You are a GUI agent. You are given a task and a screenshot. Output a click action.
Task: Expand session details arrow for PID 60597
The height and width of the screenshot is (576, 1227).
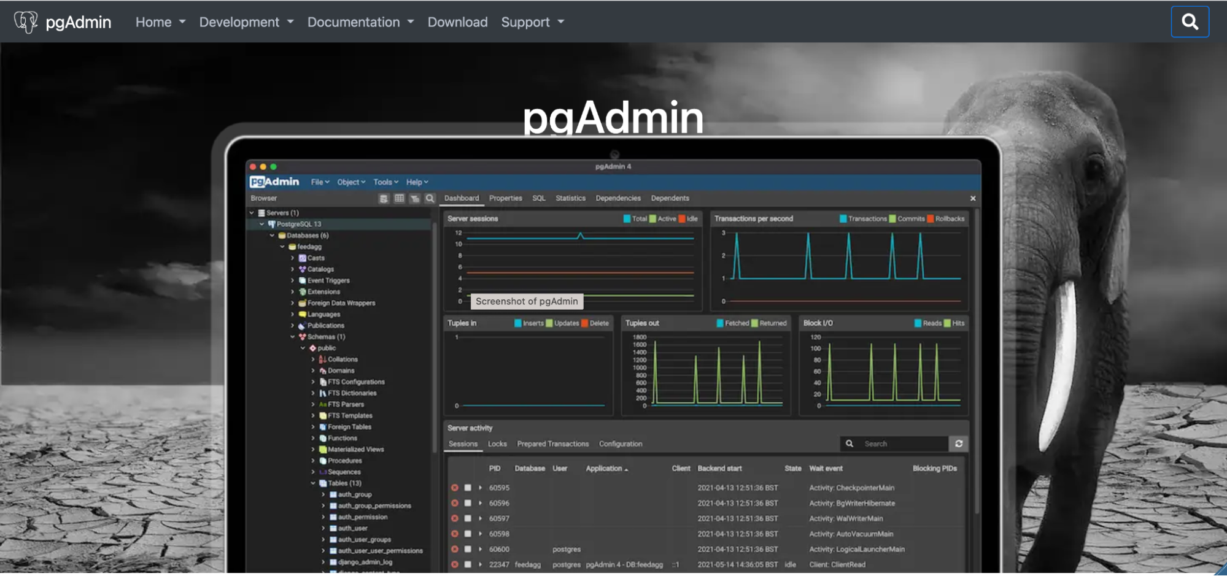[x=480, y=518]
